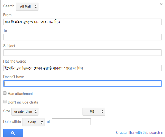Image resolution: width=165 pixels, height=137 pixels.
Task: Close the search options panel
Action: pos(161,4)
